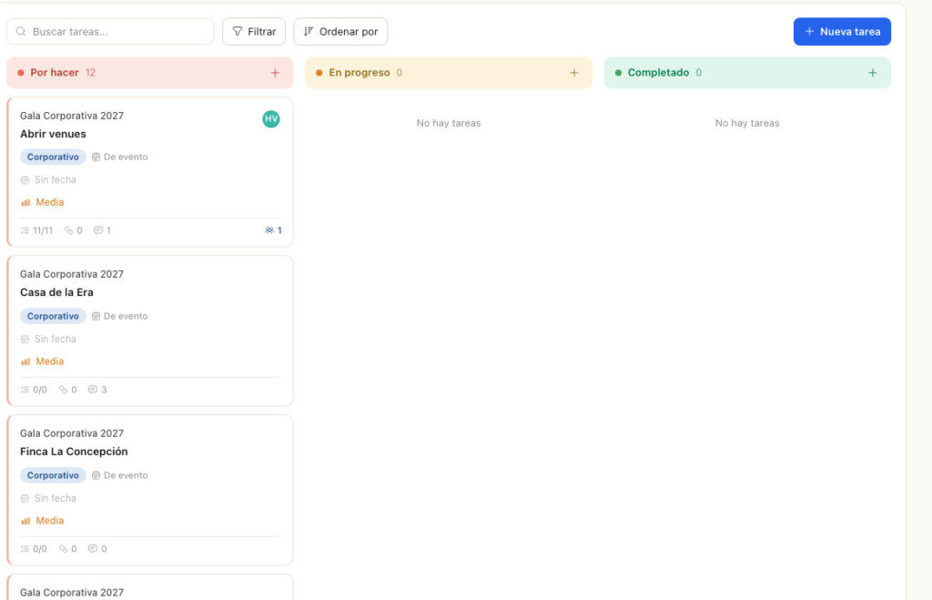This screenshot has height=600, width=932.
Task: Click subtasks counter on Casa de la Era
Action: [34, 390]
